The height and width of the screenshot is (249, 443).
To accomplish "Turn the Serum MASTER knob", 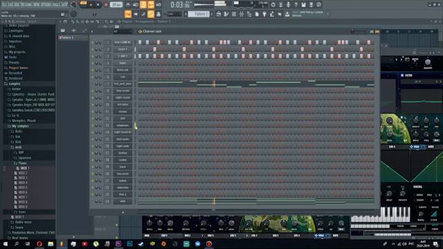I will click(428, 62).
